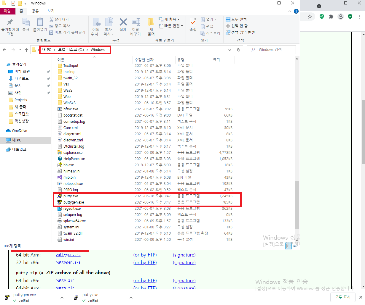365x305 pixels.
Task: Click 32-bit x86 puttygen.exe link
Action: click(x=68, y=262)
